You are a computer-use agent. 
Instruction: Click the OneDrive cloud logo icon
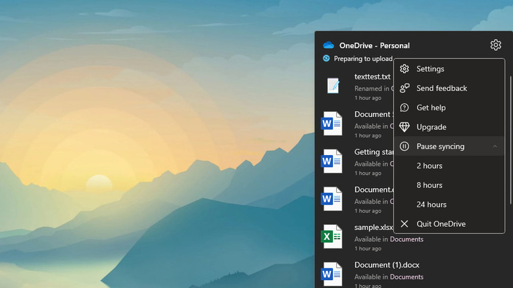point(328,45)
